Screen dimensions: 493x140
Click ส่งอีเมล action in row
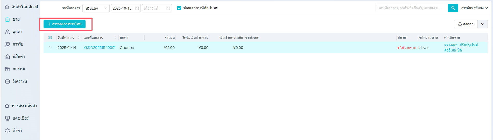[x=450, y=50]
